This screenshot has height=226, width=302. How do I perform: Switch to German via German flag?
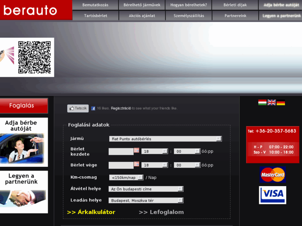(x=281, y=102)
